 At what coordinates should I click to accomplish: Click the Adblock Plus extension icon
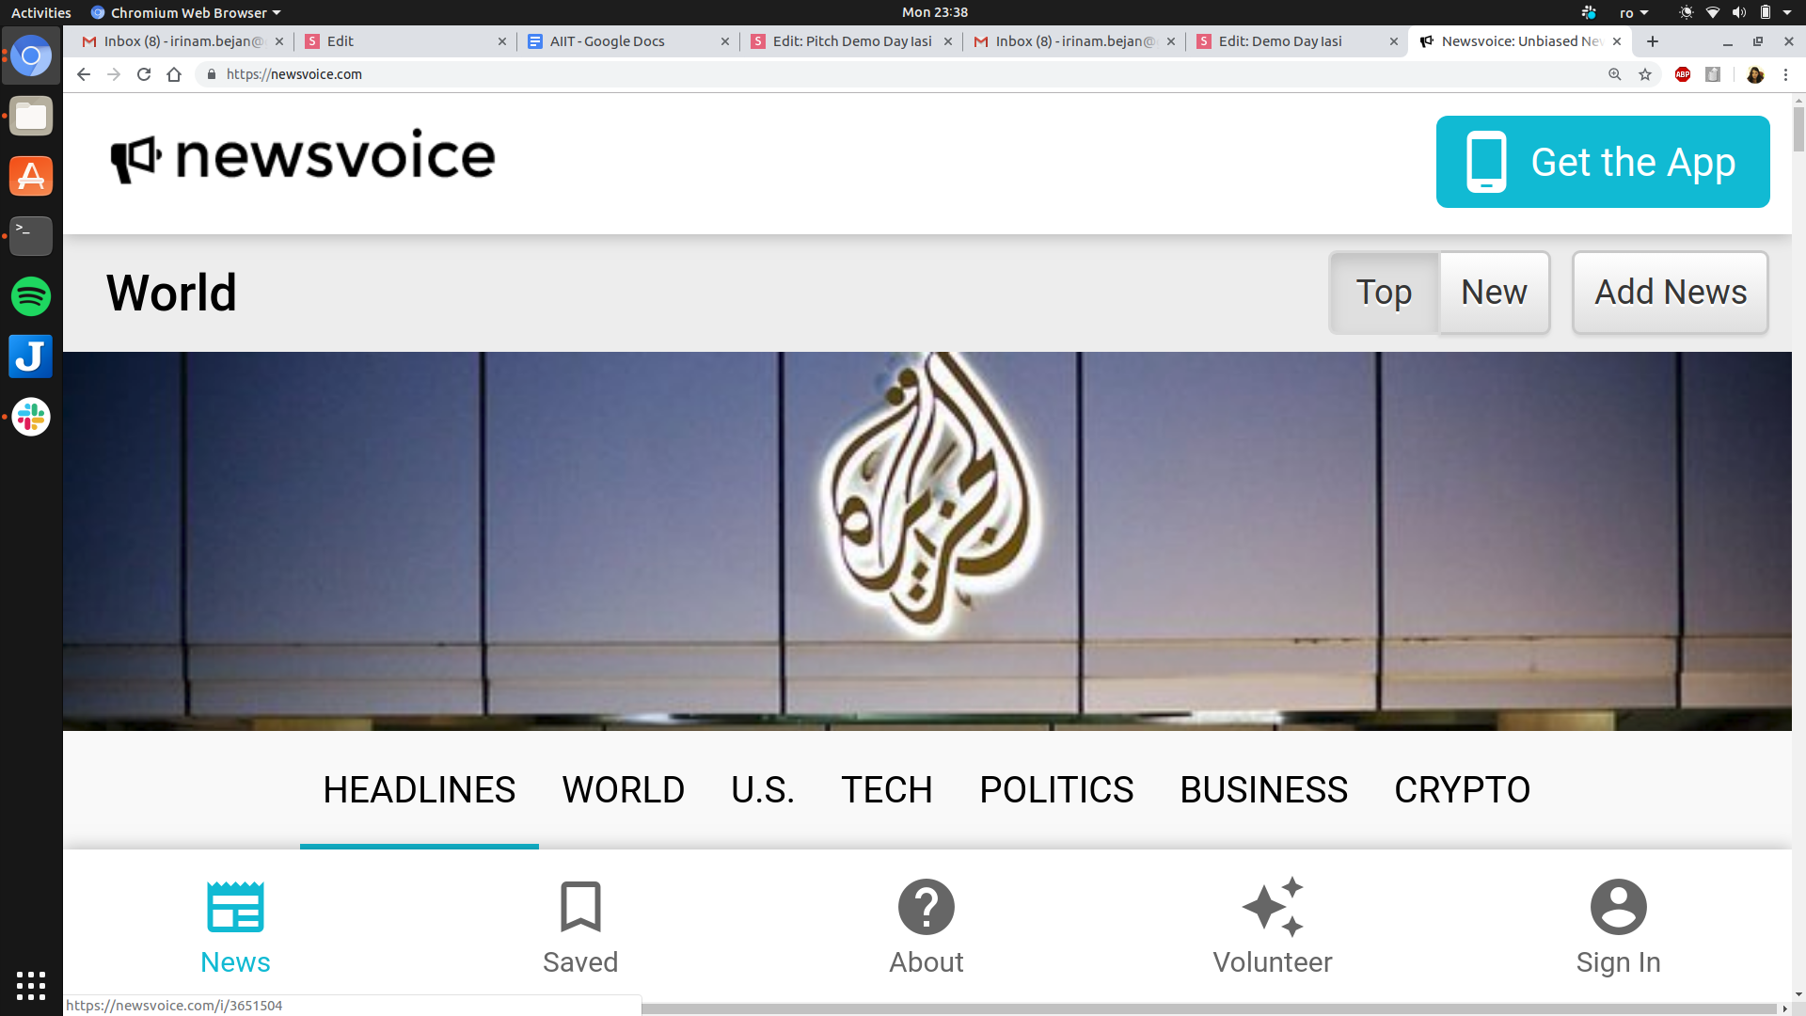[x=1683, y=74]
